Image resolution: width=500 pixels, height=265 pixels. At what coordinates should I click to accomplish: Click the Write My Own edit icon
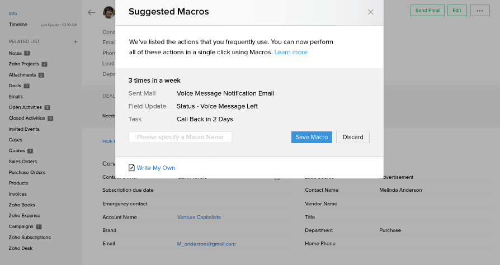[x=131, y=168]
